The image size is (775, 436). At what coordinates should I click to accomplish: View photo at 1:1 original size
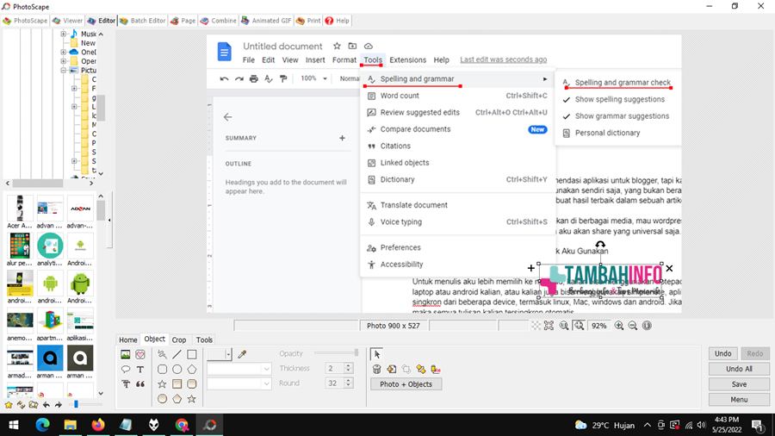pyautogui.click(x=564, y=325)
